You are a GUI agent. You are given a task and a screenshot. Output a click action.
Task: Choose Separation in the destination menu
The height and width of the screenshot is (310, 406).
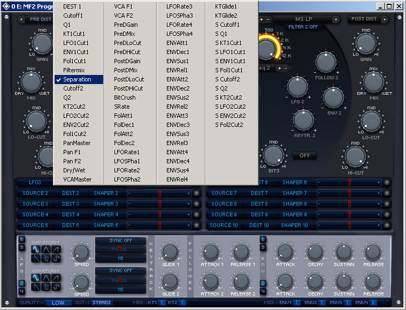point(79,79)
